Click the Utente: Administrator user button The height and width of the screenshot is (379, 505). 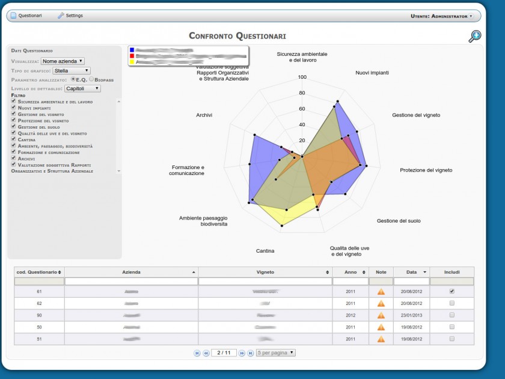point(441,16)
